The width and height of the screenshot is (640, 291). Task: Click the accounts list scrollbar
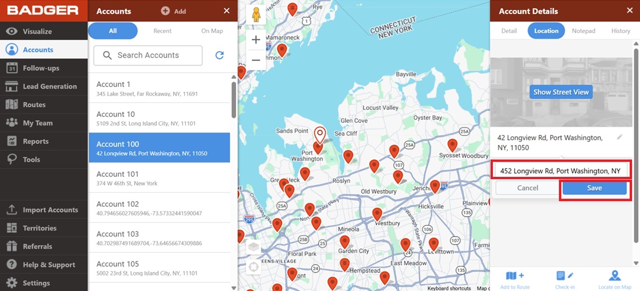(234, 100)
